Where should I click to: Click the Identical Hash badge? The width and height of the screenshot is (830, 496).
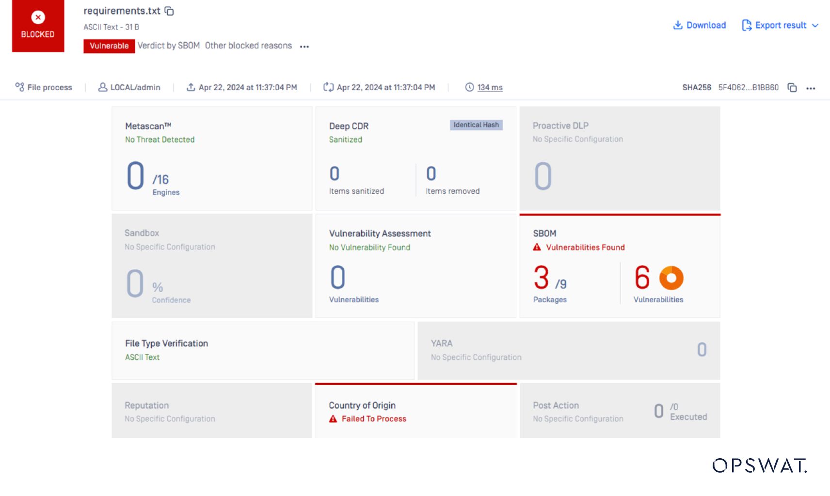click(x=476, y=125)
